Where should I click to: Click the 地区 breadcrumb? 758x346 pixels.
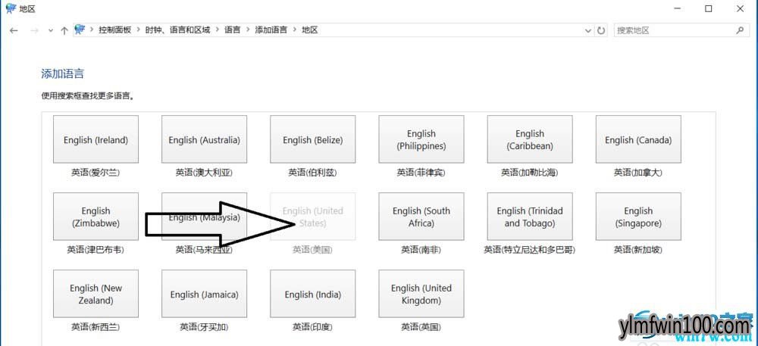click(310, 30)
